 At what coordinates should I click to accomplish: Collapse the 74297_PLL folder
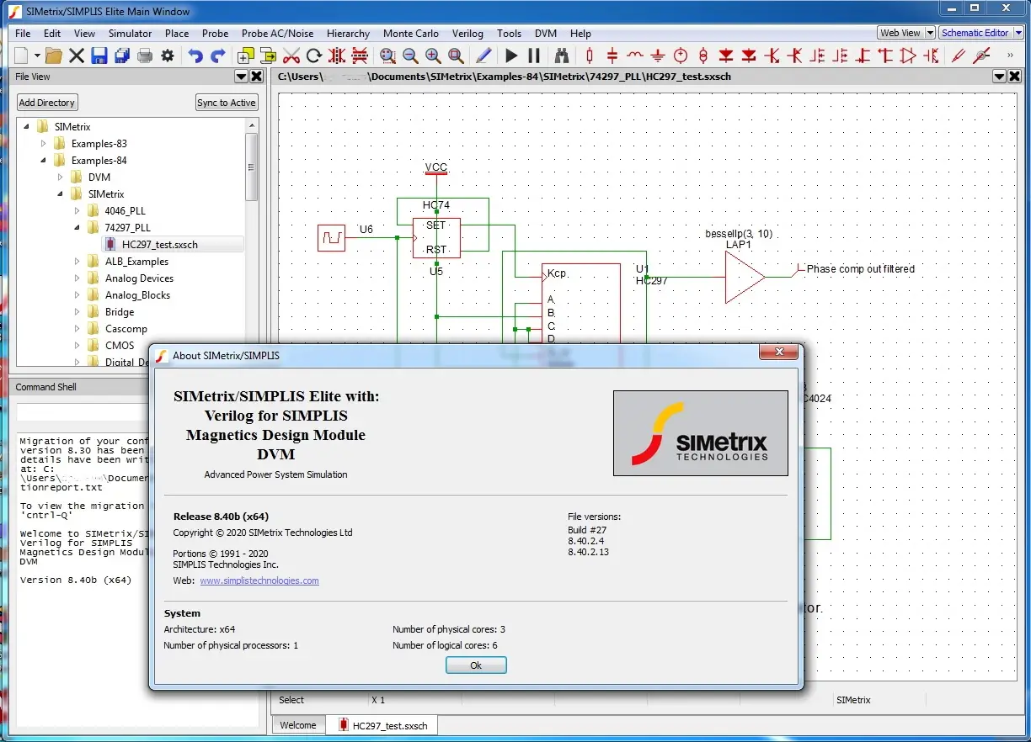77,228
